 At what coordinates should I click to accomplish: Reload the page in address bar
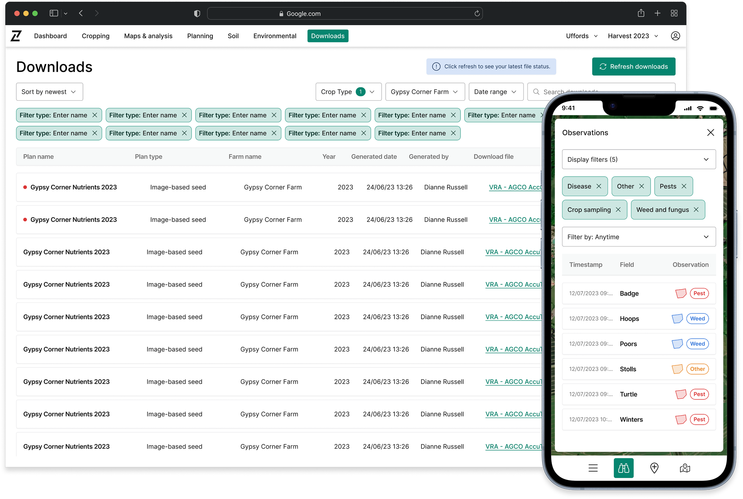point(477,13)
